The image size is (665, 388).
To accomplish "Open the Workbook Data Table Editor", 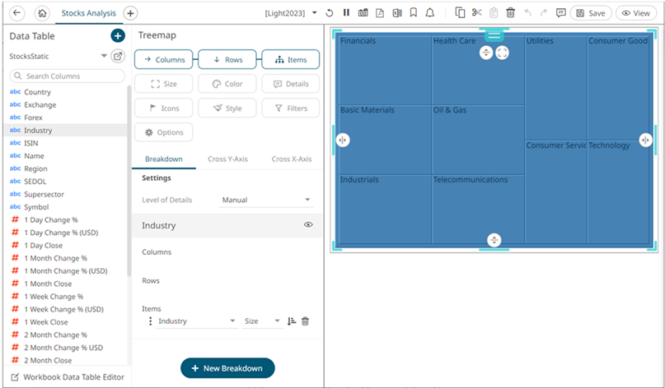I will coord(68,377).
